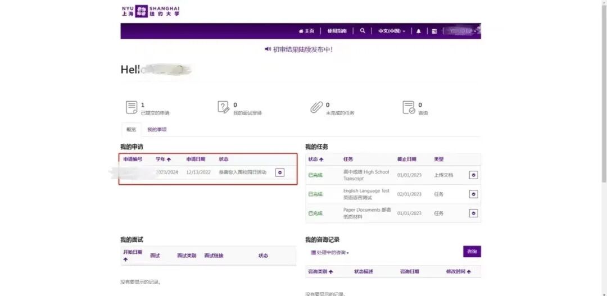Open the NYU Shanghai logo home link

[151, 11]
